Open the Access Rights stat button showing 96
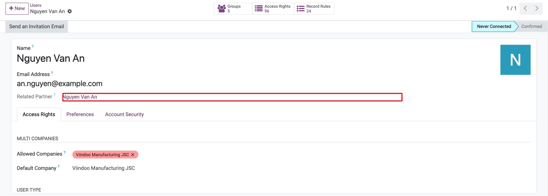This screenshot has height=196, width=548. coord(273,9)
